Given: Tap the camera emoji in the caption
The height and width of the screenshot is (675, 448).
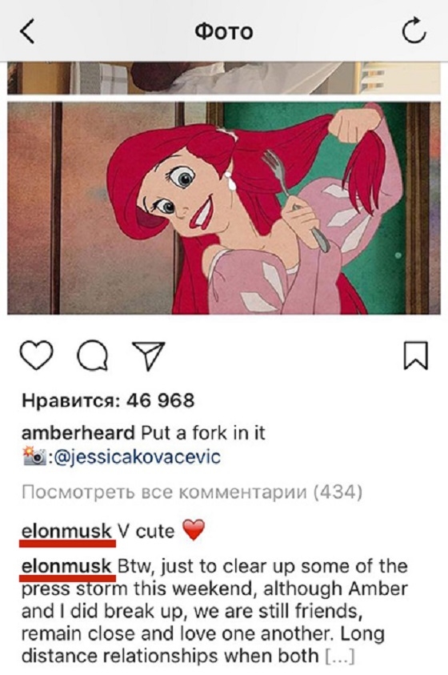Looking at the screenshot, I should 34,456.
